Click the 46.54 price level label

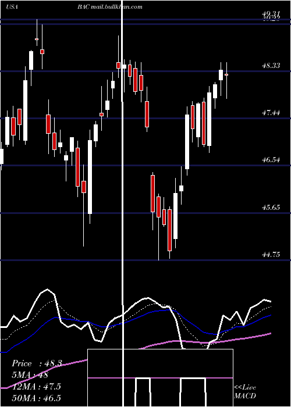pos(271,160)
